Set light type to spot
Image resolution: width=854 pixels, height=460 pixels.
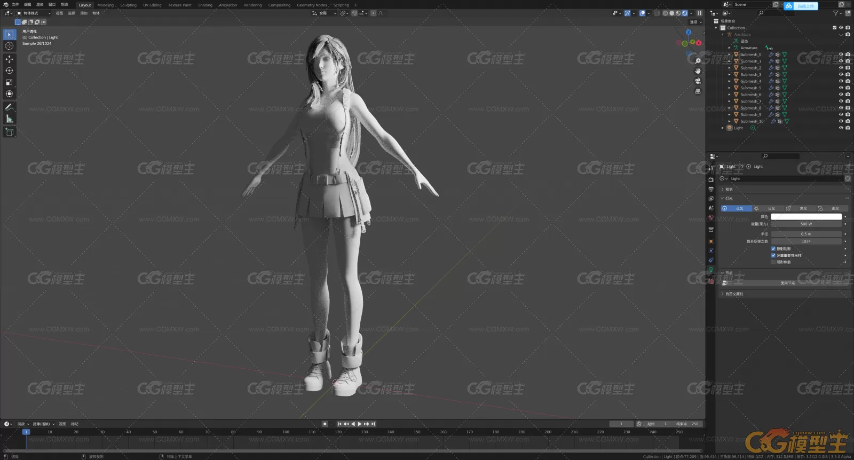point(799,208)
